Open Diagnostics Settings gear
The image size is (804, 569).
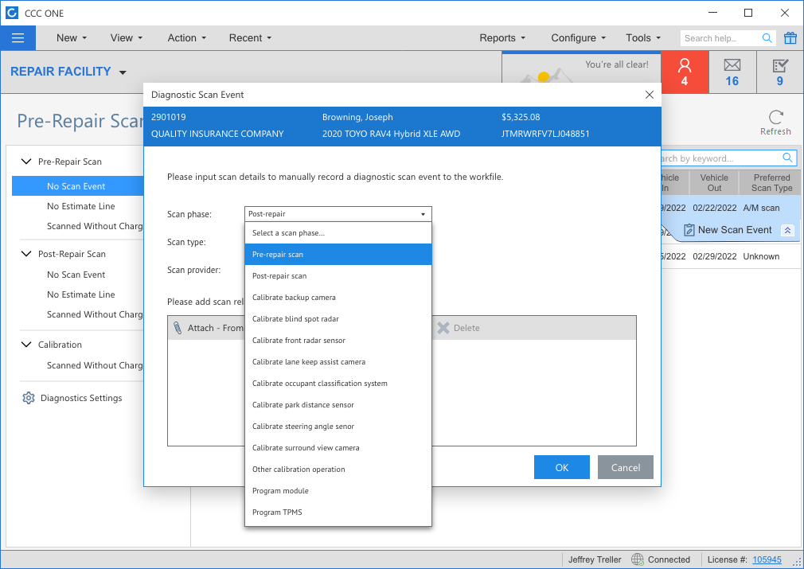[x=29, y=398]
